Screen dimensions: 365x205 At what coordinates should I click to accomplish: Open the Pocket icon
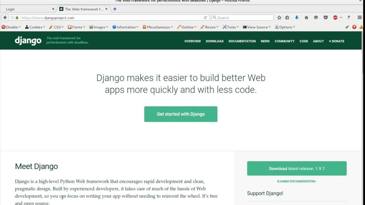326,18
